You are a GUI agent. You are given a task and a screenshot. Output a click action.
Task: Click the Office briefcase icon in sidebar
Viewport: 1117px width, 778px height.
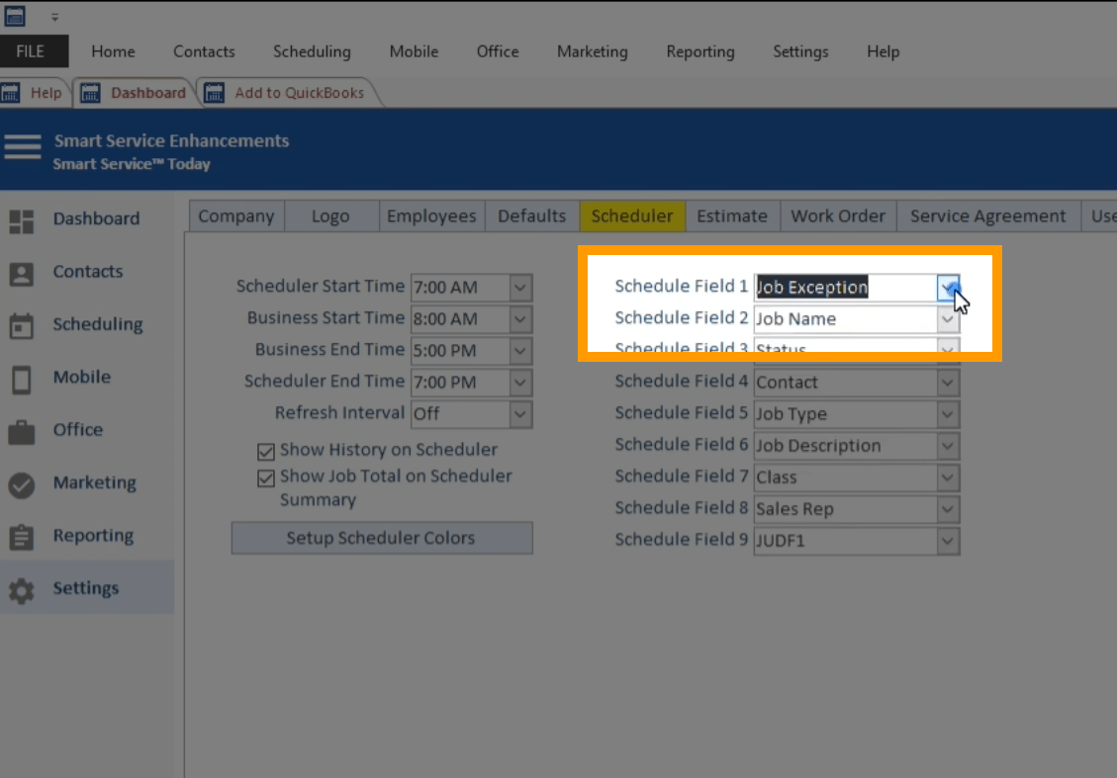pos(22,432)
